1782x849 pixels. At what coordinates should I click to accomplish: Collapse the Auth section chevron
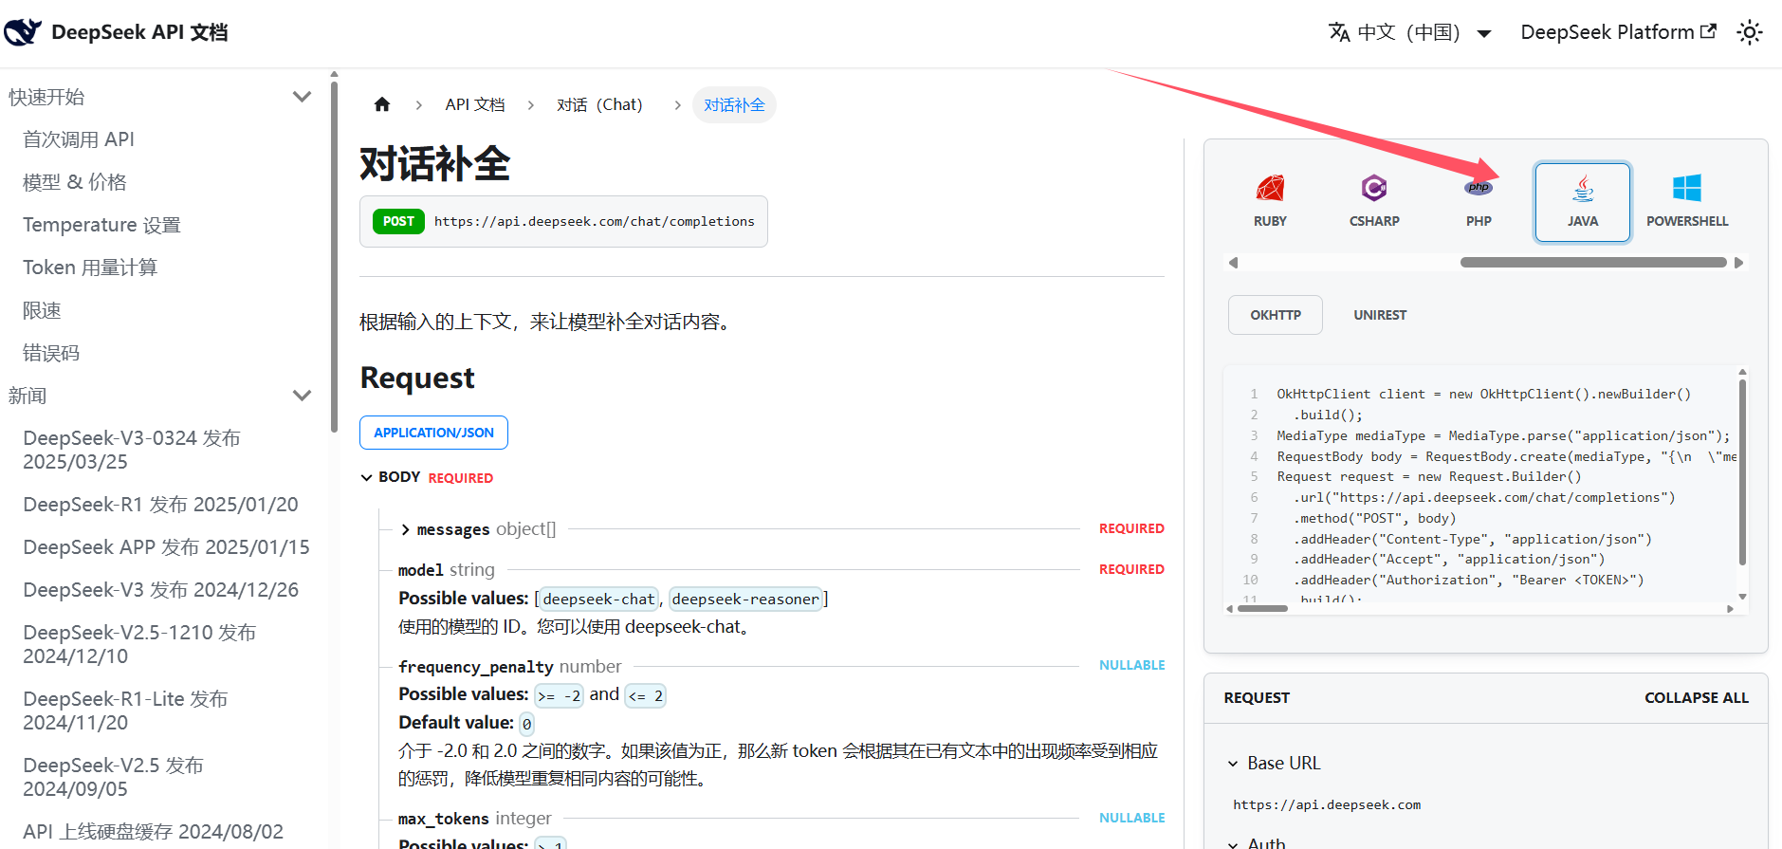(1233, 843)
